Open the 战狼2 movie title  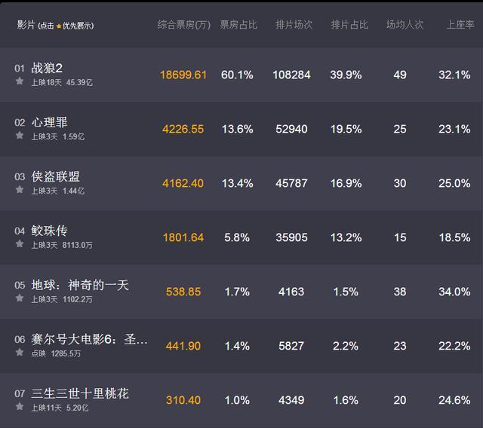(x=47, y=68)
